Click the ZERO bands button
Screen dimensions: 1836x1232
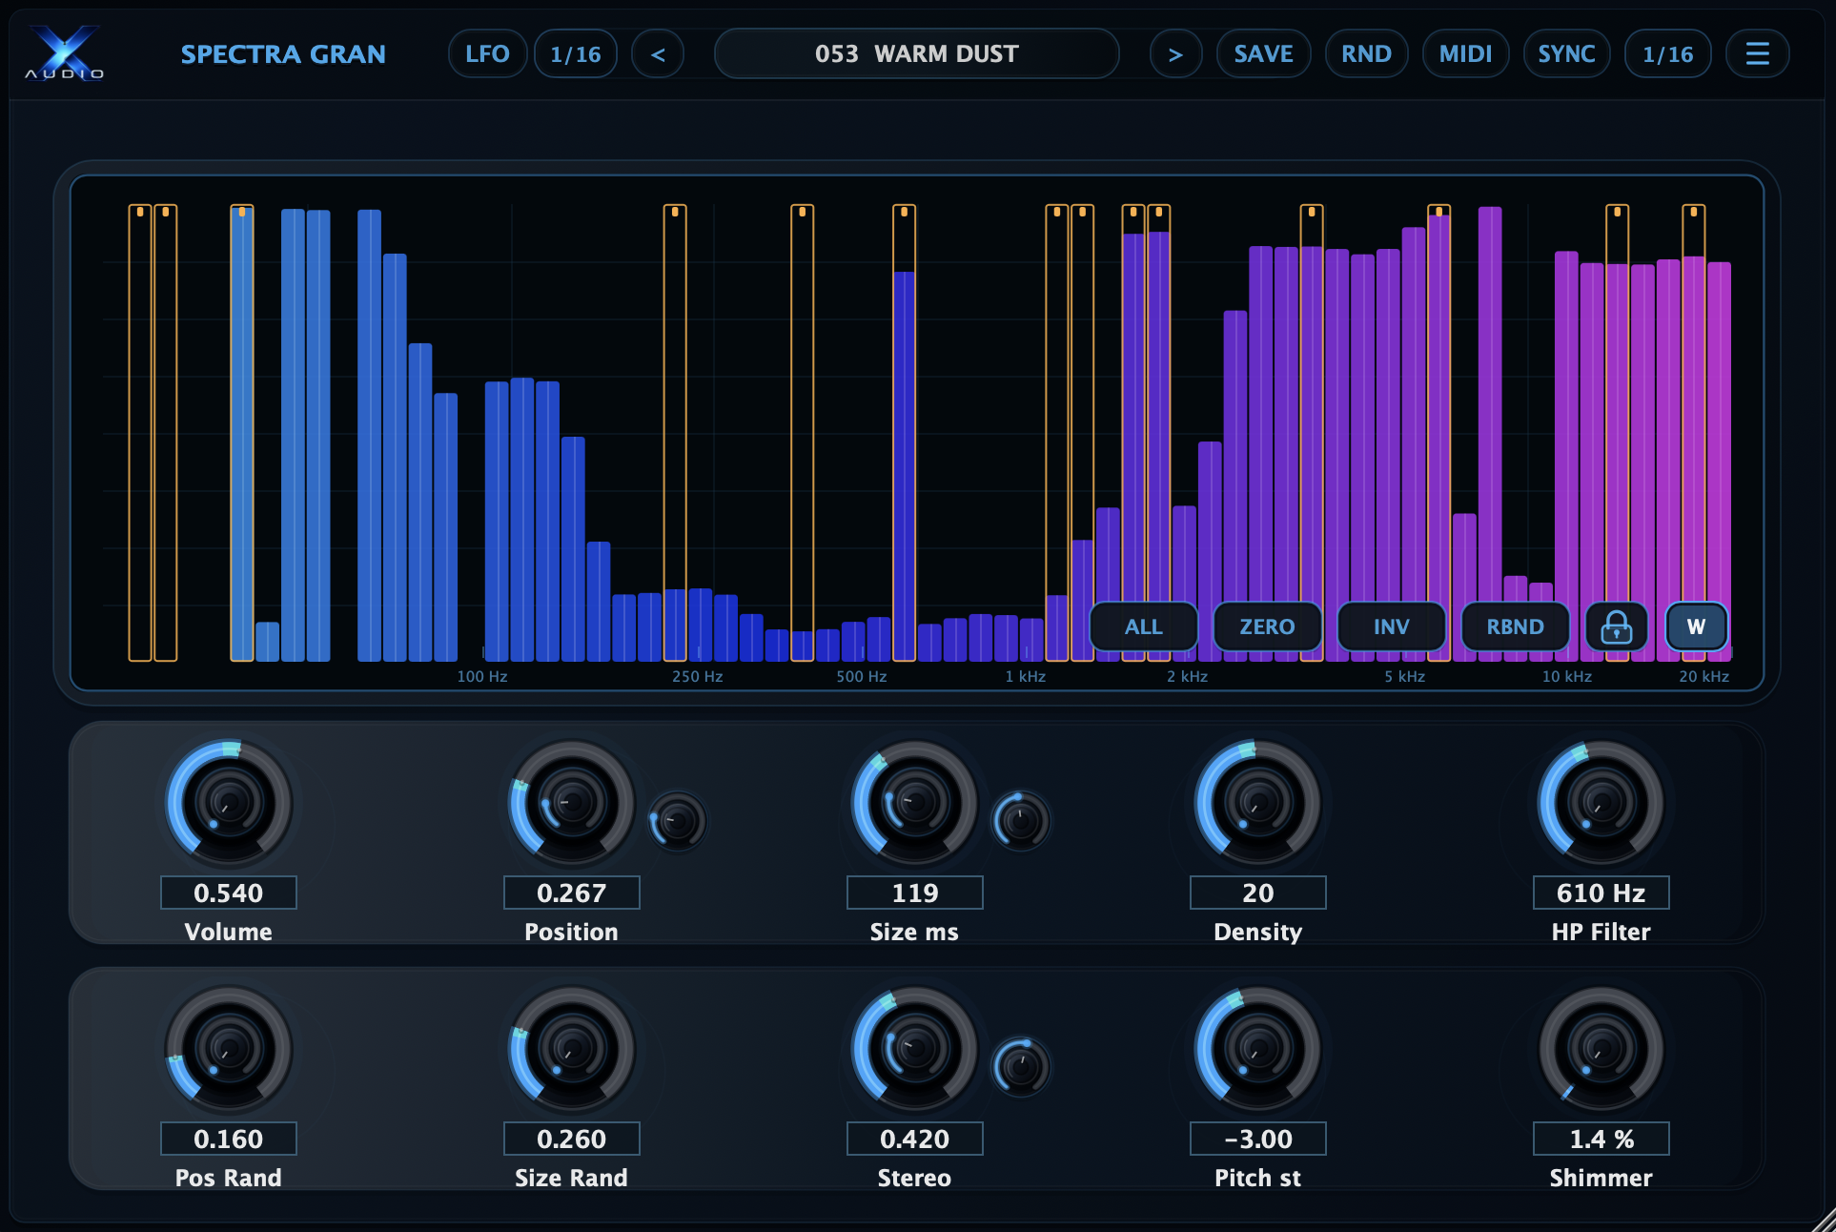pyautogui.click(x=1267, y=626)
